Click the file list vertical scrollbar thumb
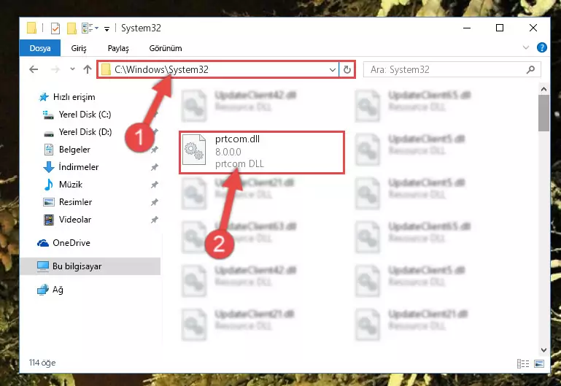Screen dimensions: 561x386 point(543,113)
